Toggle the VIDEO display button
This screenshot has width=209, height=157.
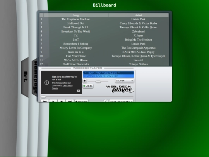(x=88, y=86)
